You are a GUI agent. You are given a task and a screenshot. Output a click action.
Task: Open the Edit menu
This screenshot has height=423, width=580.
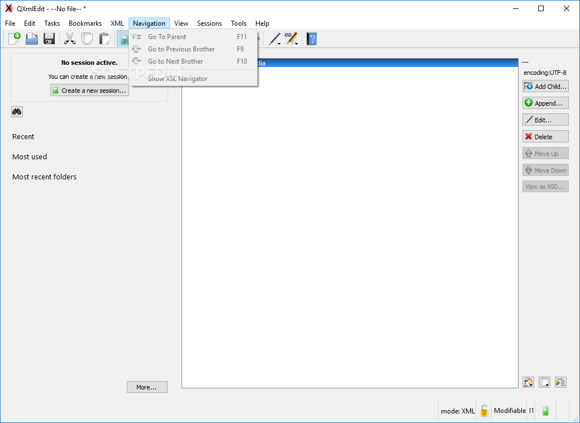30,23
